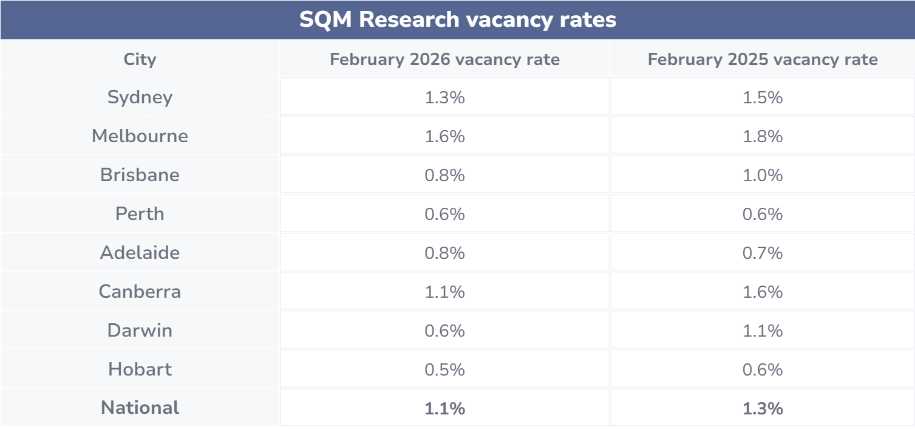
Task: Select the Adelaide row label
Action: (140, 253)
